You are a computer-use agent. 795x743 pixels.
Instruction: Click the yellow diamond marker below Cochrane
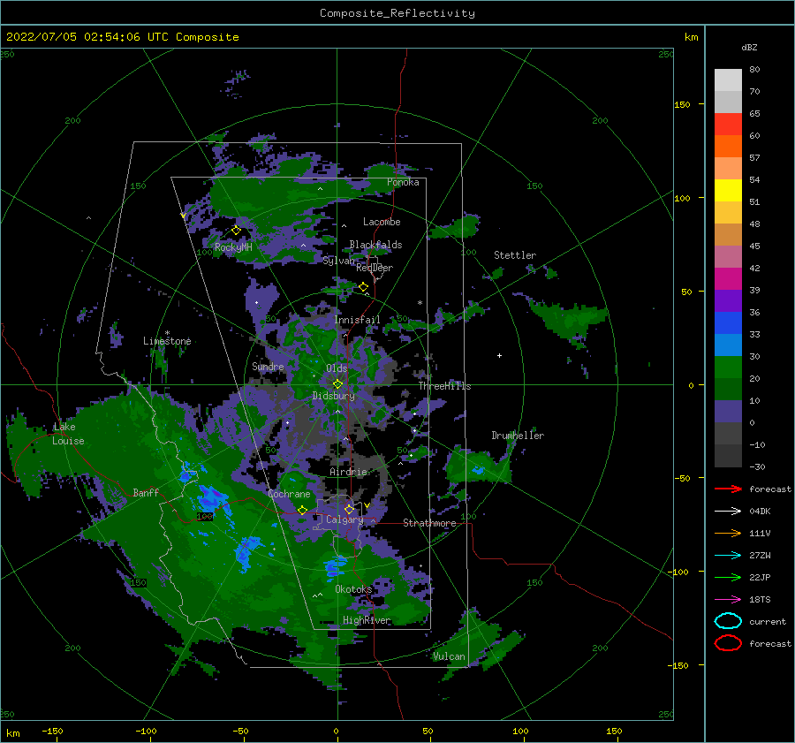click(302, 510)
